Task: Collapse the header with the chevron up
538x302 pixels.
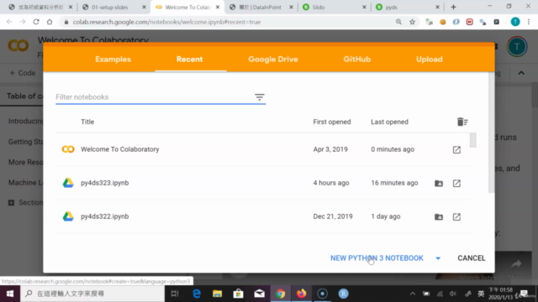Action: pyautogui.click(x=521, y=73)
